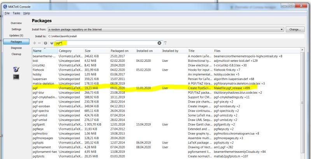Select the highlighted pgf package row
Screen dimensions: 311x159
166,88
